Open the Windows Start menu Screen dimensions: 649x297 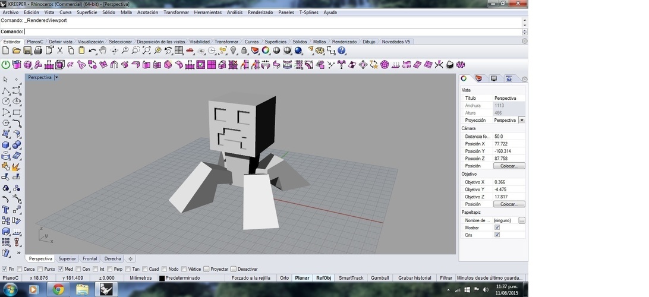tap(10, 289)
